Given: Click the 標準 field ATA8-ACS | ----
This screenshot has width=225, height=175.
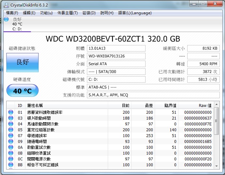Looking at the screenshot, I should pyautogui.click(x=153, y=87).
